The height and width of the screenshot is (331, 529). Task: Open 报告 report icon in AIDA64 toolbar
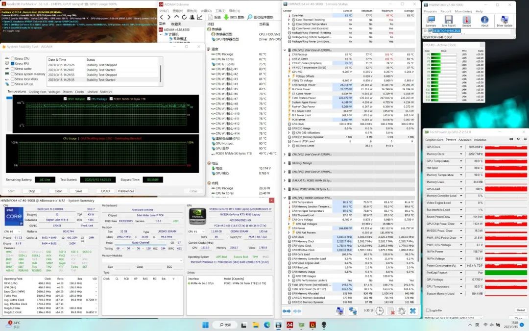[210, 17]
